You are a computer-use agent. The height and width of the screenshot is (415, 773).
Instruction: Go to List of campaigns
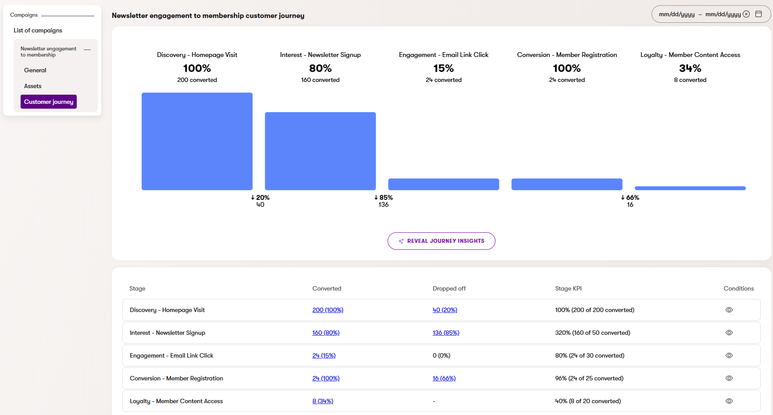(38, 30)
